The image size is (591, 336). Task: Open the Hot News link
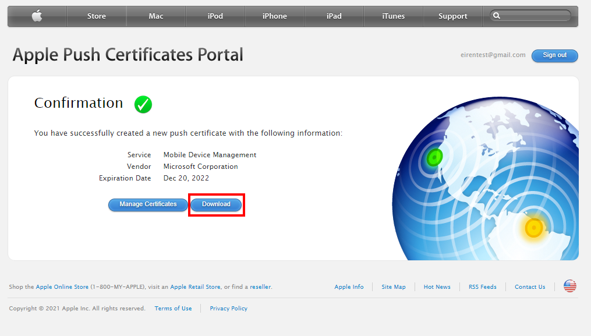[437, 287]
